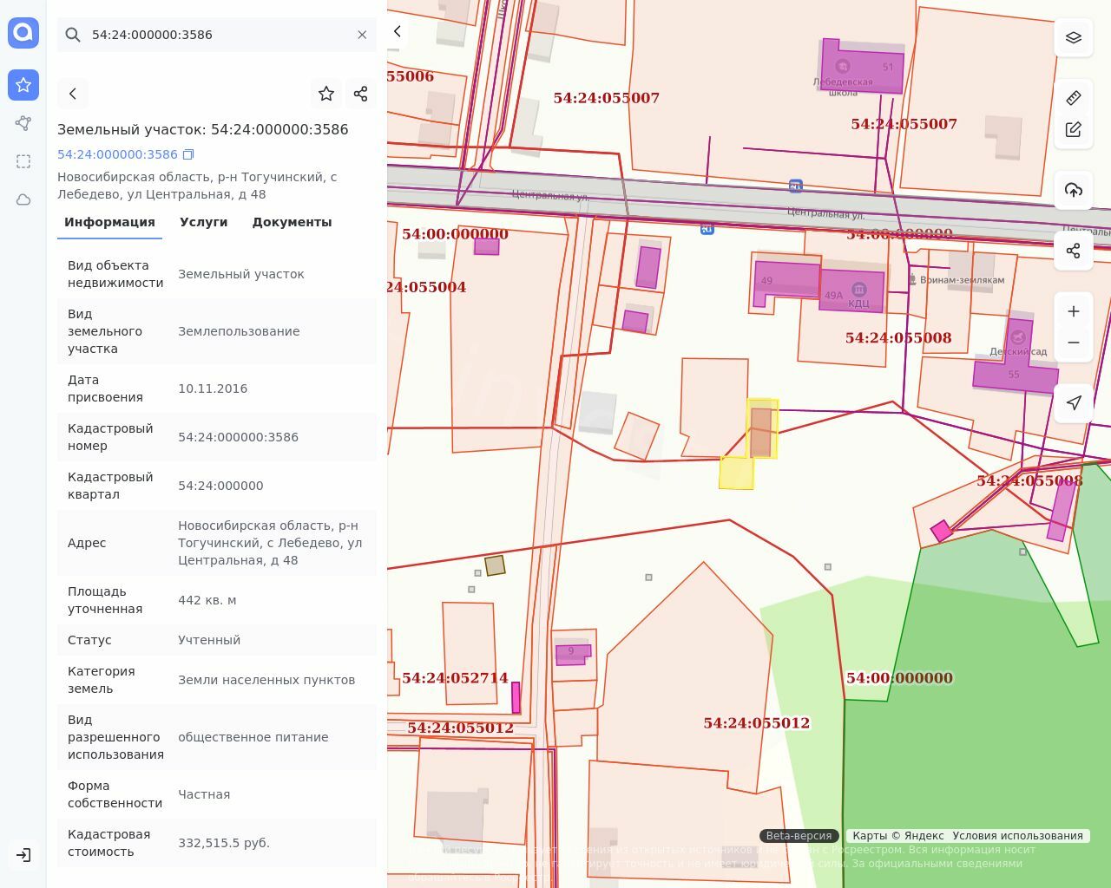Open the map layers selector

click(1074, 38)
